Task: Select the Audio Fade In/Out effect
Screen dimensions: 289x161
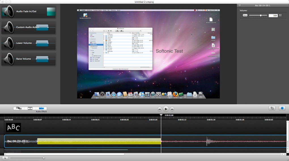Action: 28,12
